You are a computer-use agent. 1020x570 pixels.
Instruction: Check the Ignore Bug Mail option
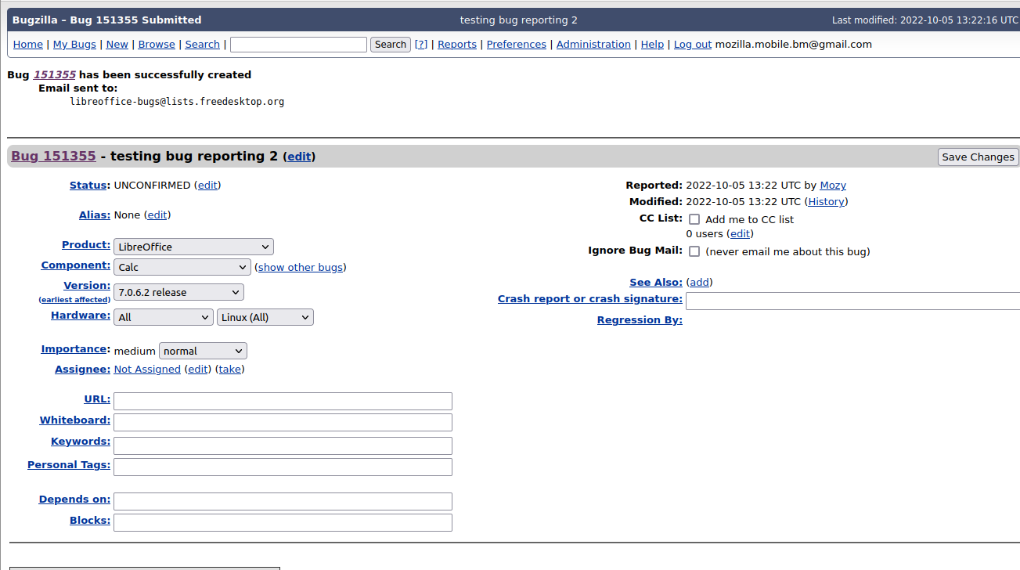click(x=694, y=251)
